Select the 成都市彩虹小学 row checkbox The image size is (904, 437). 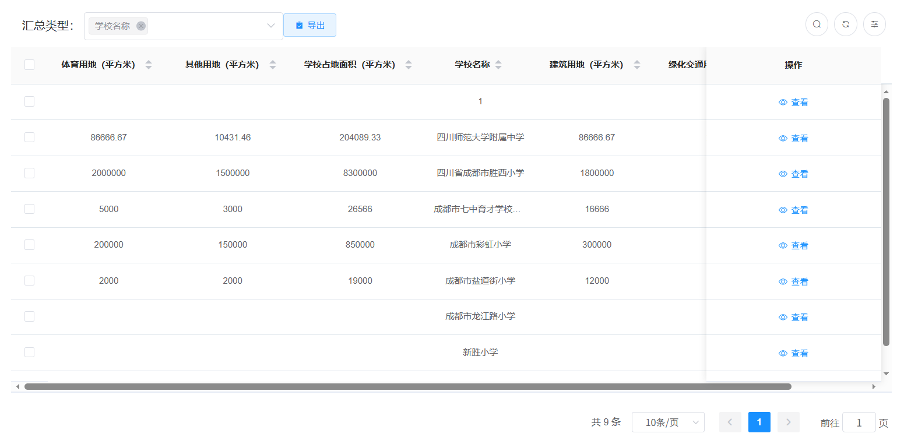point(30,245)
